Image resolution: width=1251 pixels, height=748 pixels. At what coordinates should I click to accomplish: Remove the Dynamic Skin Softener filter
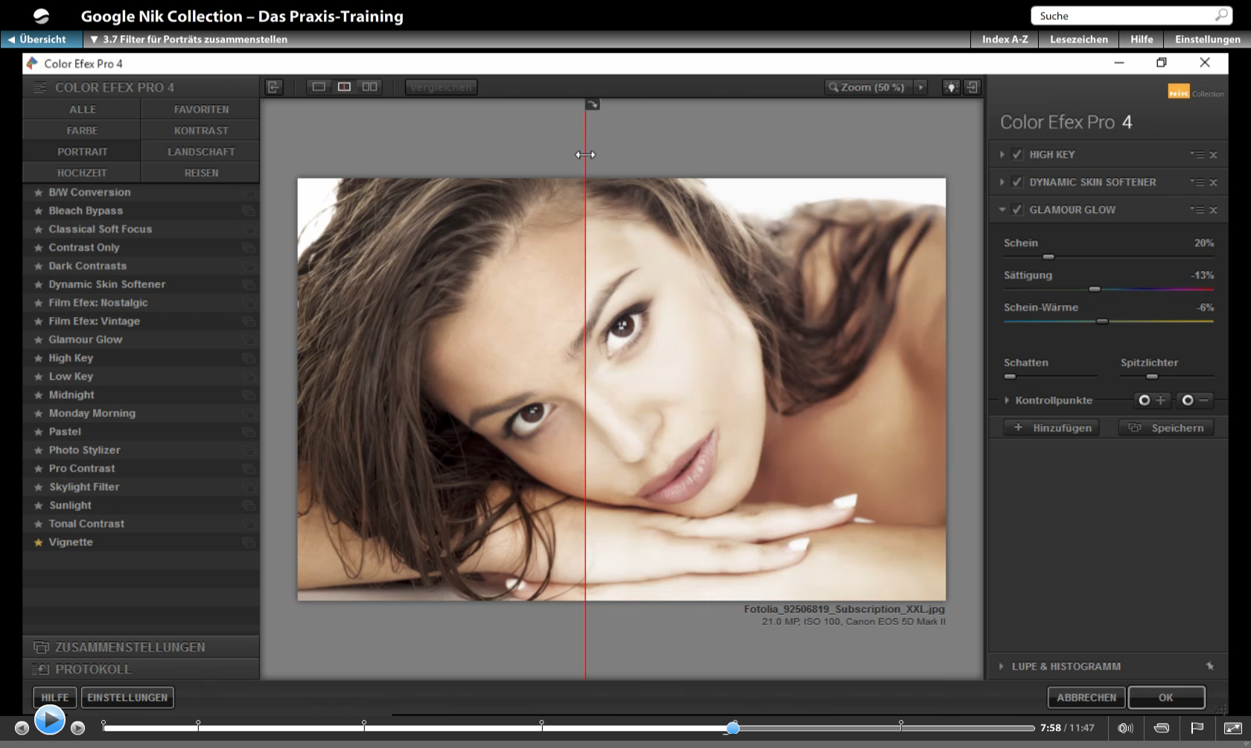[x=1213, y=182]
